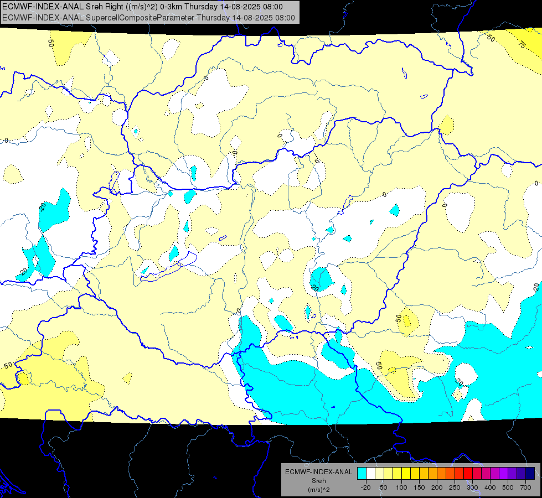Click the cyan legend swatch below -20
This screenshot has width=542, height=498.
(x=362, y=473)
